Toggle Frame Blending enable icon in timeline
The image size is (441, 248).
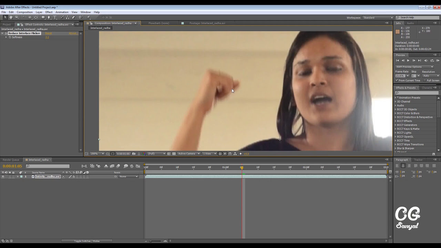click(x=112, y=166)
